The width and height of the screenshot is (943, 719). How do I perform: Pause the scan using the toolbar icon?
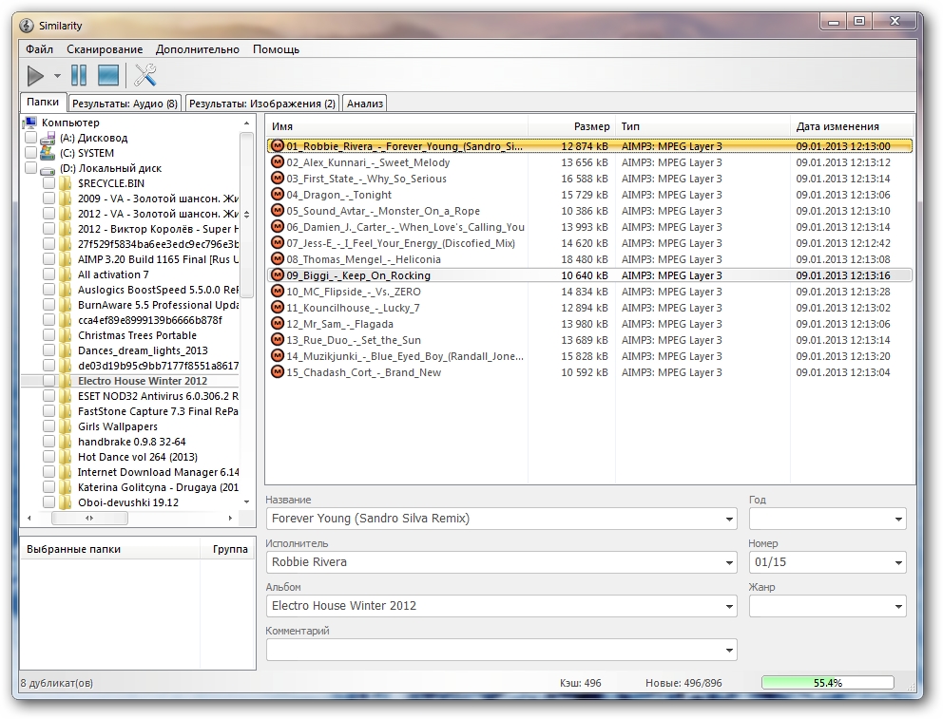(x=79, y=75)
